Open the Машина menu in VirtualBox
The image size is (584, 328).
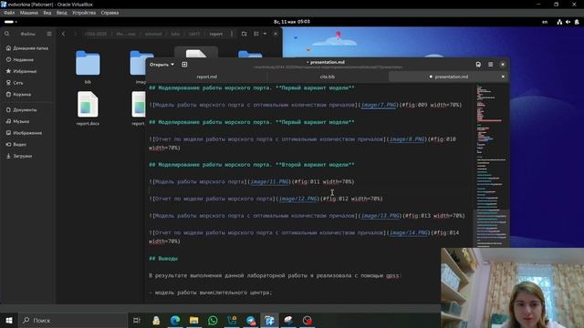(28, 13)
